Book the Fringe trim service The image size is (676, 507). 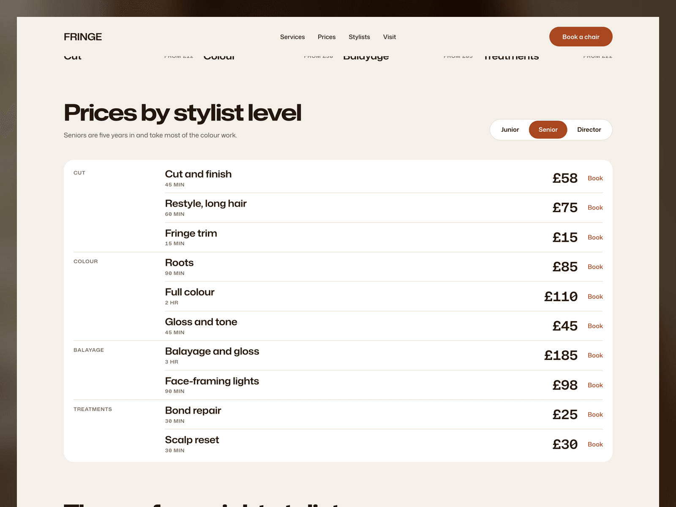tap(595, 237)
